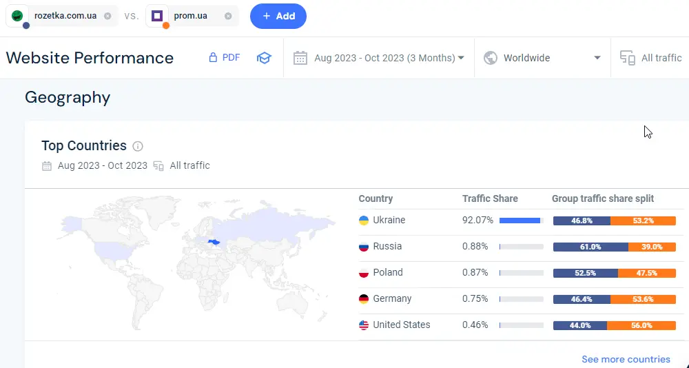Click highlighted Ukraine on world map
689x368 pixels.
coord(214,242)
